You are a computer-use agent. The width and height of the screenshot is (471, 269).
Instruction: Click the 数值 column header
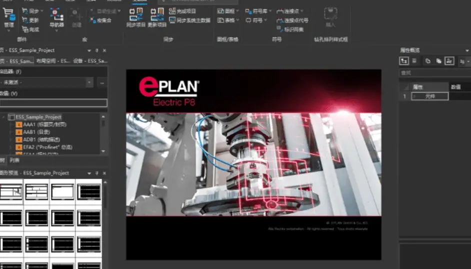(x=460, y=87)
